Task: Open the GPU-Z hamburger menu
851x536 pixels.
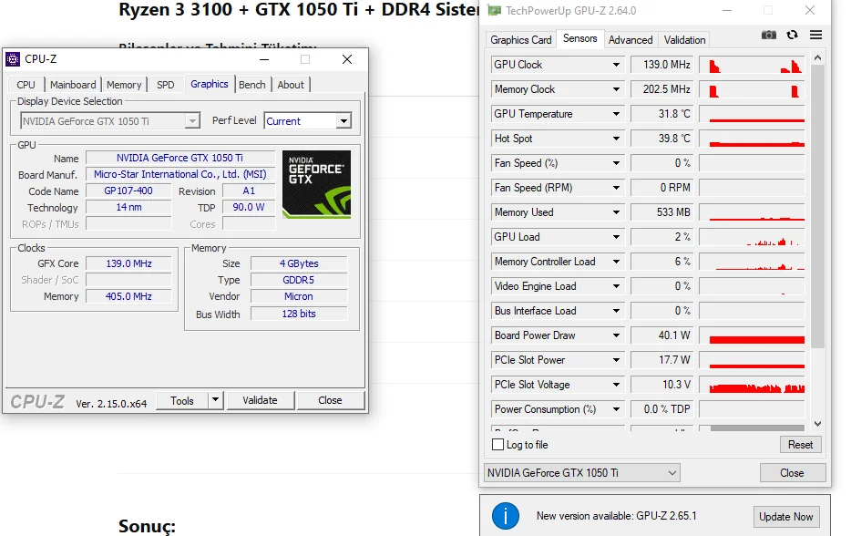Action: 815,35
